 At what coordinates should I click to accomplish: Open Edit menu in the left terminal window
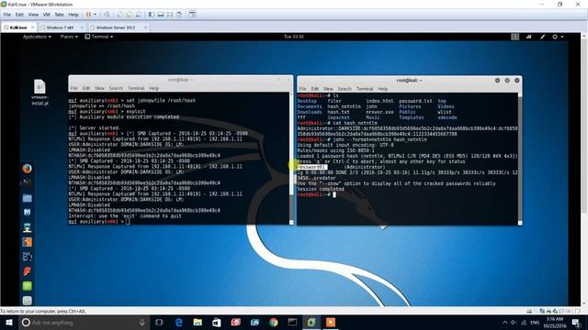[86, 88]
